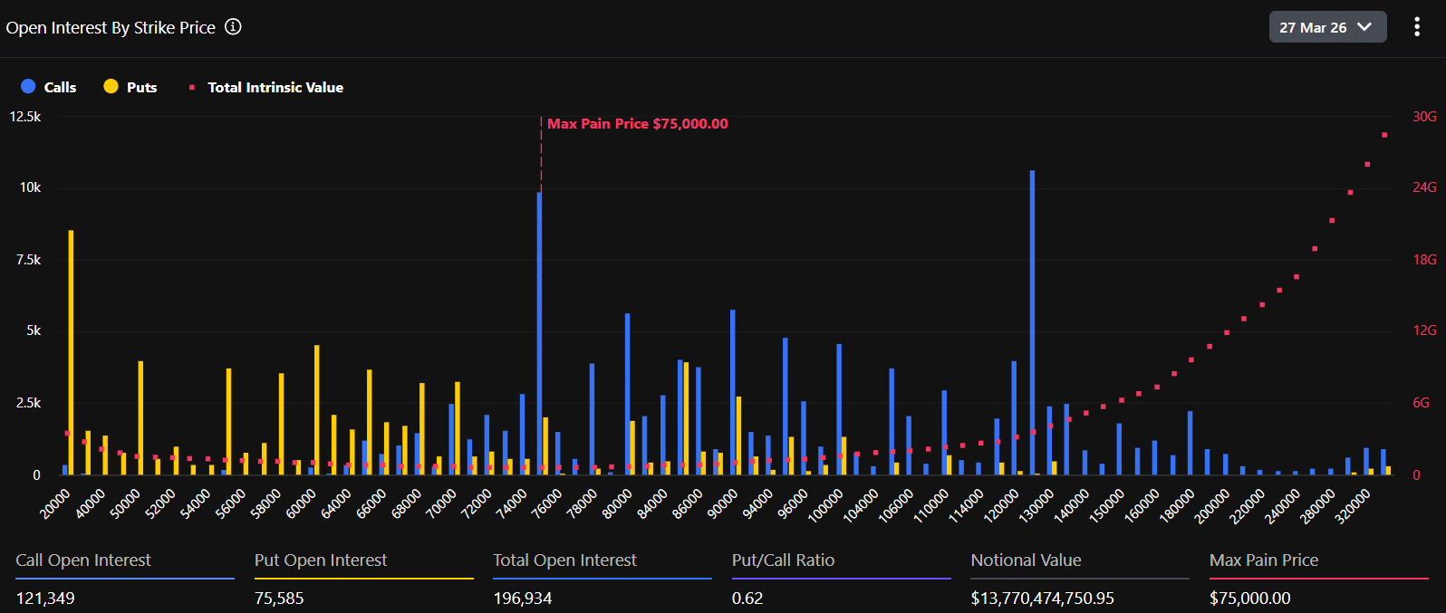The width and height of the screenshot is (1446, 613).
Task: Click the yellow Puts legend circle
Action: coord(111,87)
